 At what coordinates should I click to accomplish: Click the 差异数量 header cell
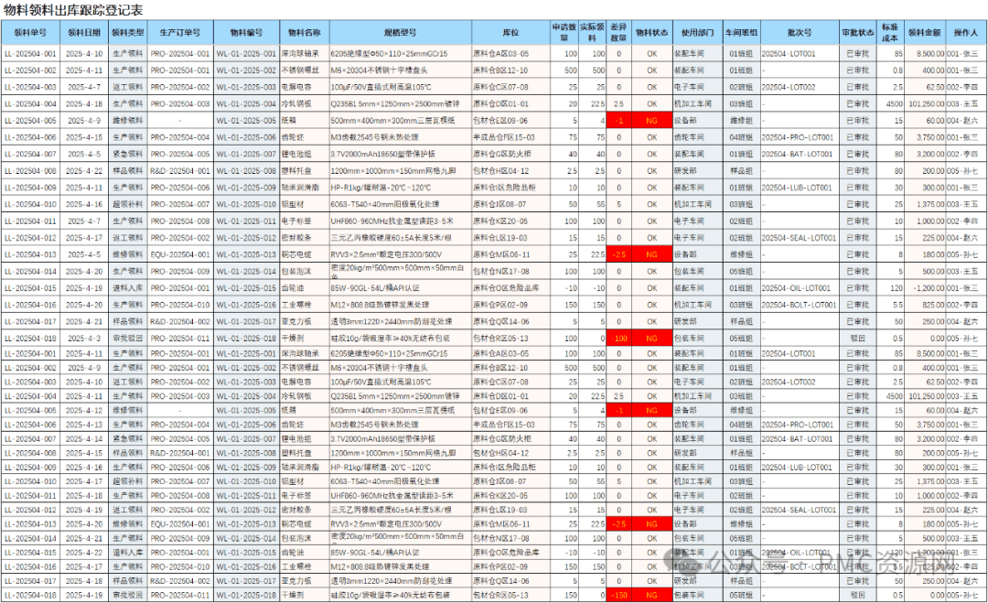click(618, 33)
